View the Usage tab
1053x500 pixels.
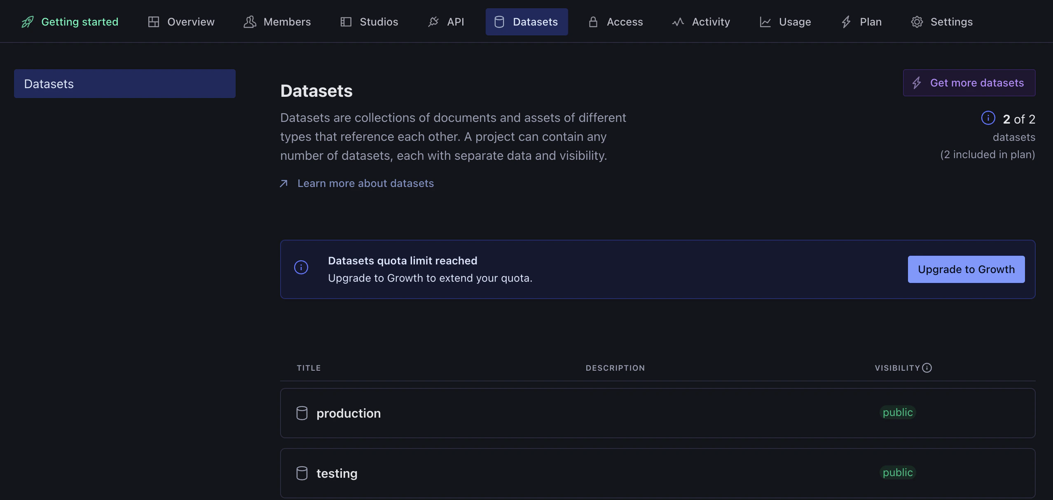point(786,22)
